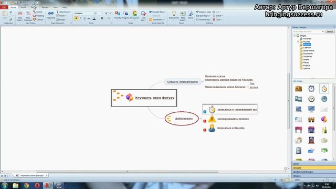Toggle Strikethrough formatting
The width and height of the screenshot is (336, 189).
[89, 19]
